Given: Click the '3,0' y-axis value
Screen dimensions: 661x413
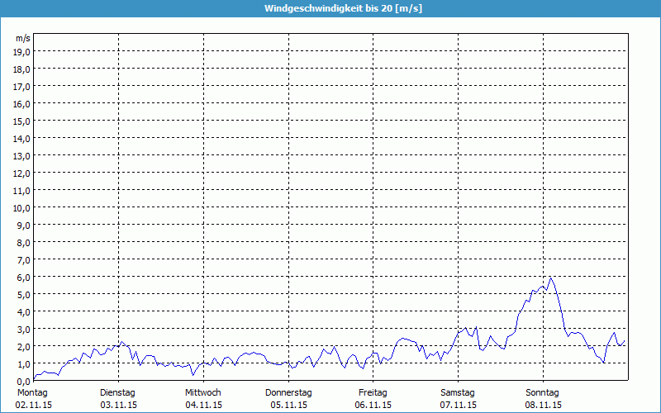Looking at the screenshot, I should coord(23,329).
